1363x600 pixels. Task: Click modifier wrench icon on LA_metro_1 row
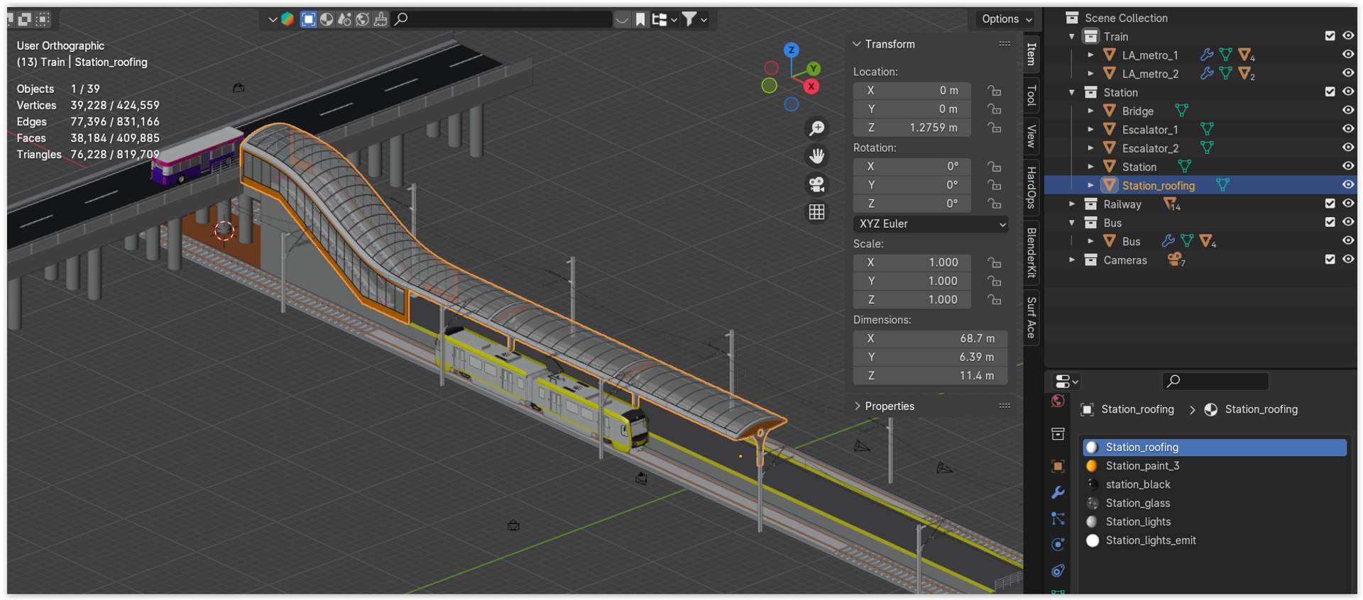(x=1206, y=55)
